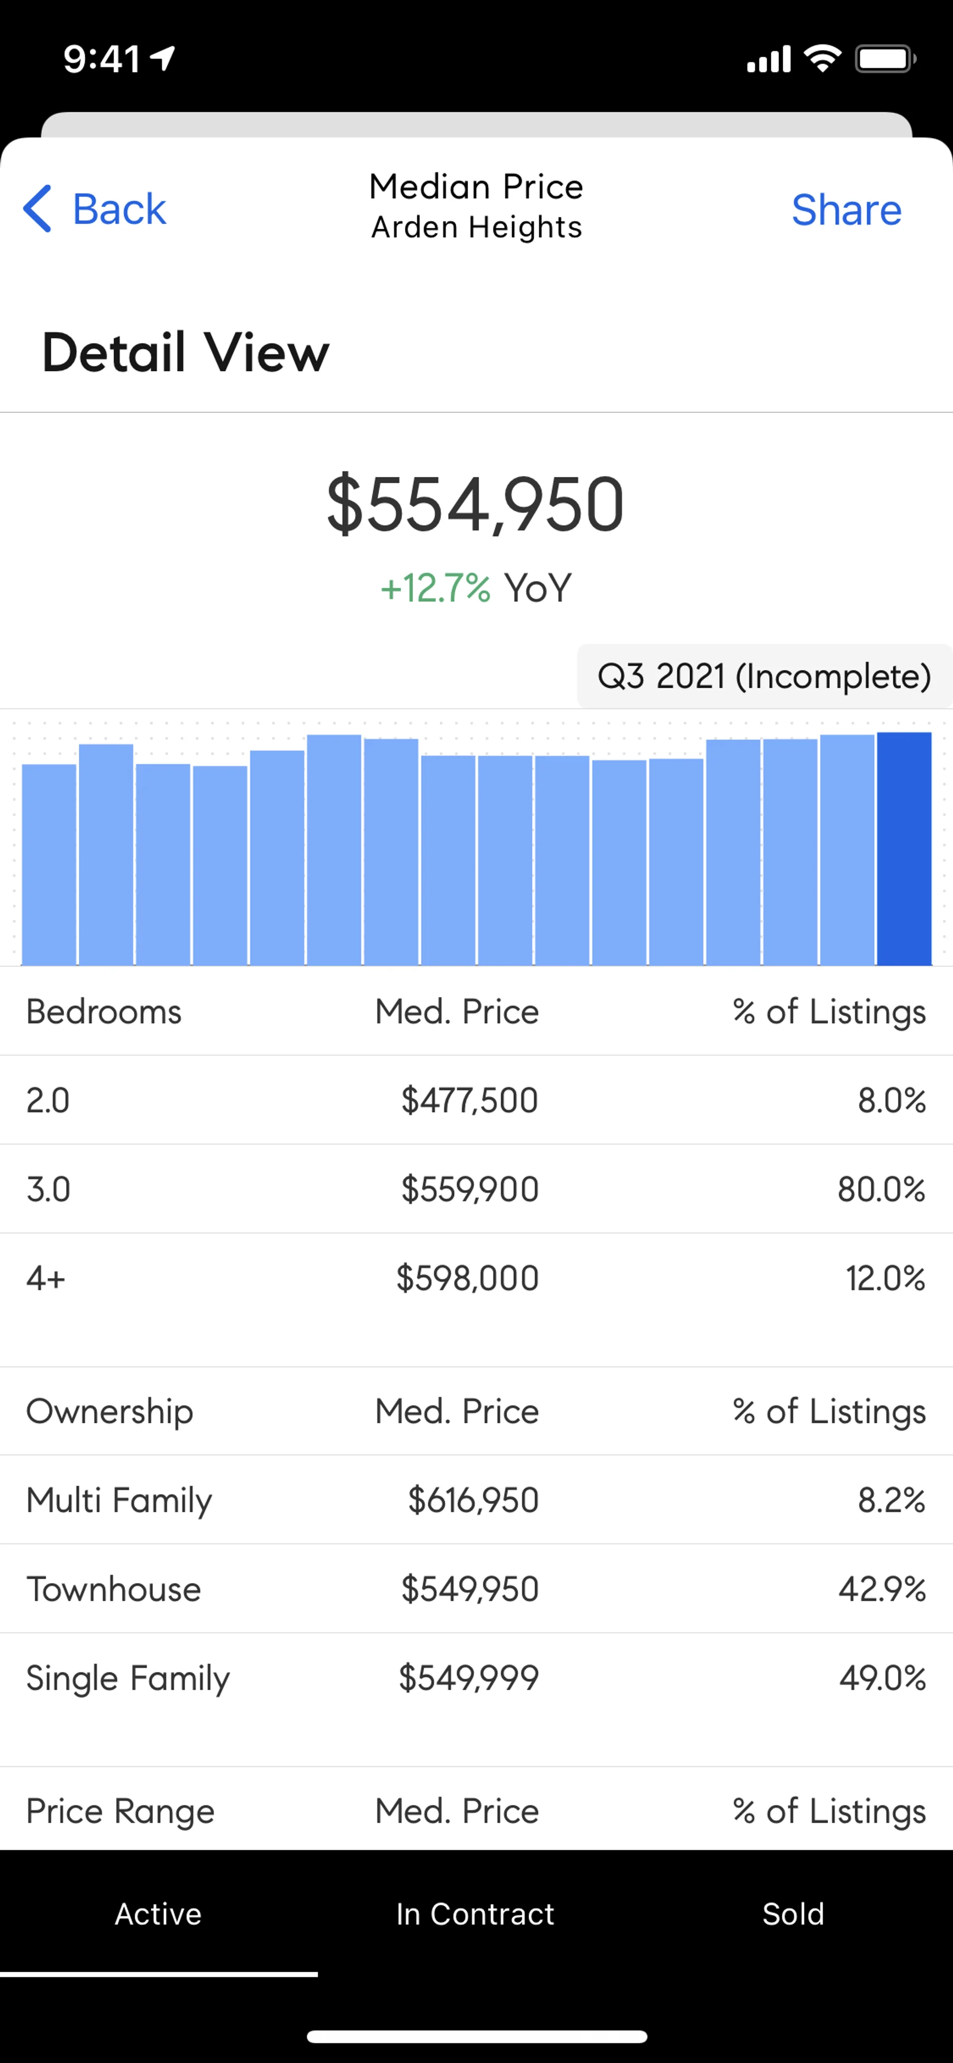
Task: Switch to the Sold tab
Action: point(793,1913)
